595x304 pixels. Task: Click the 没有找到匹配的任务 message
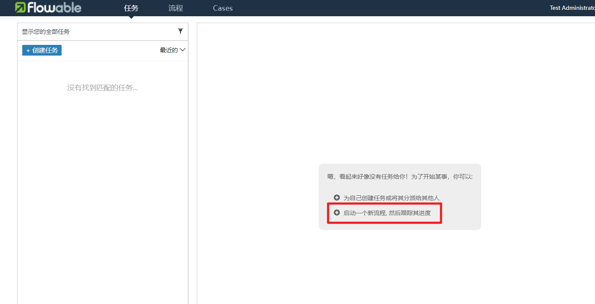(103, 88)
